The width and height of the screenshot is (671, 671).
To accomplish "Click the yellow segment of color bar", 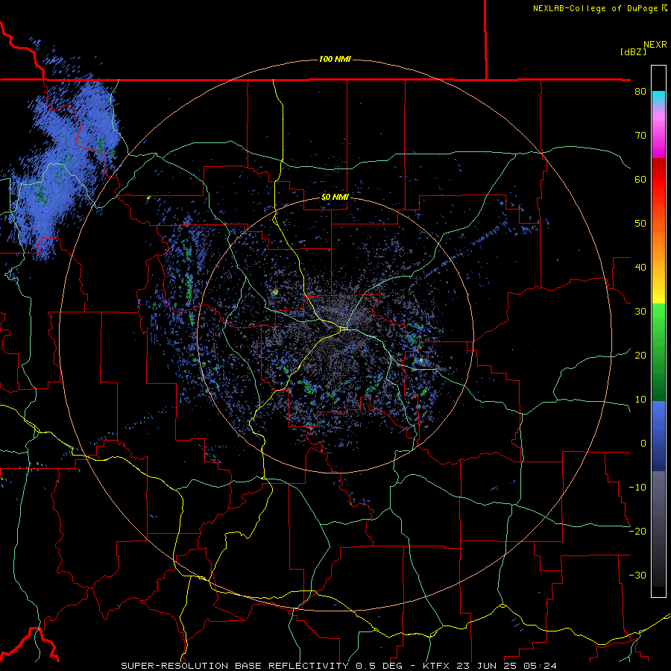I will click(x=658, y=291).
